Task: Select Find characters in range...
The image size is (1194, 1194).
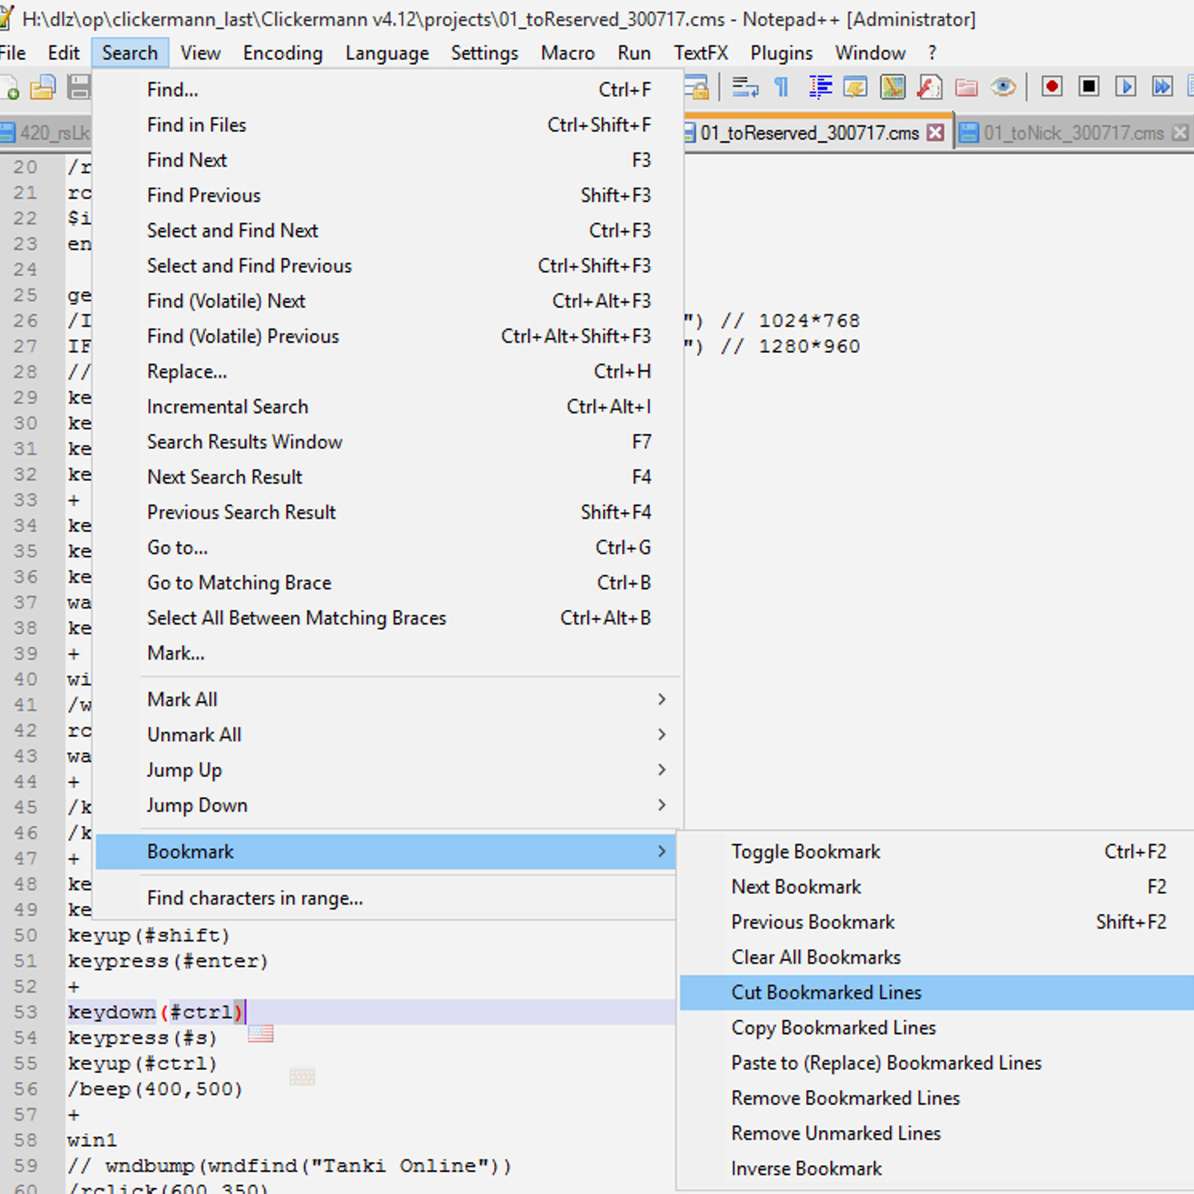Action: pyautogui.click(x=386, y=898)
